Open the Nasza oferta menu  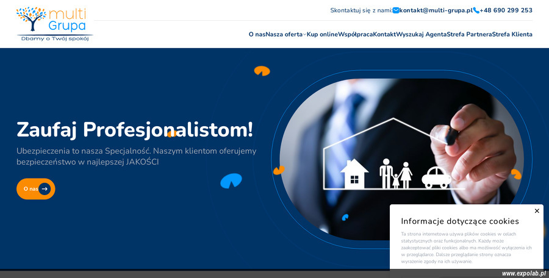tap(284, 34)
